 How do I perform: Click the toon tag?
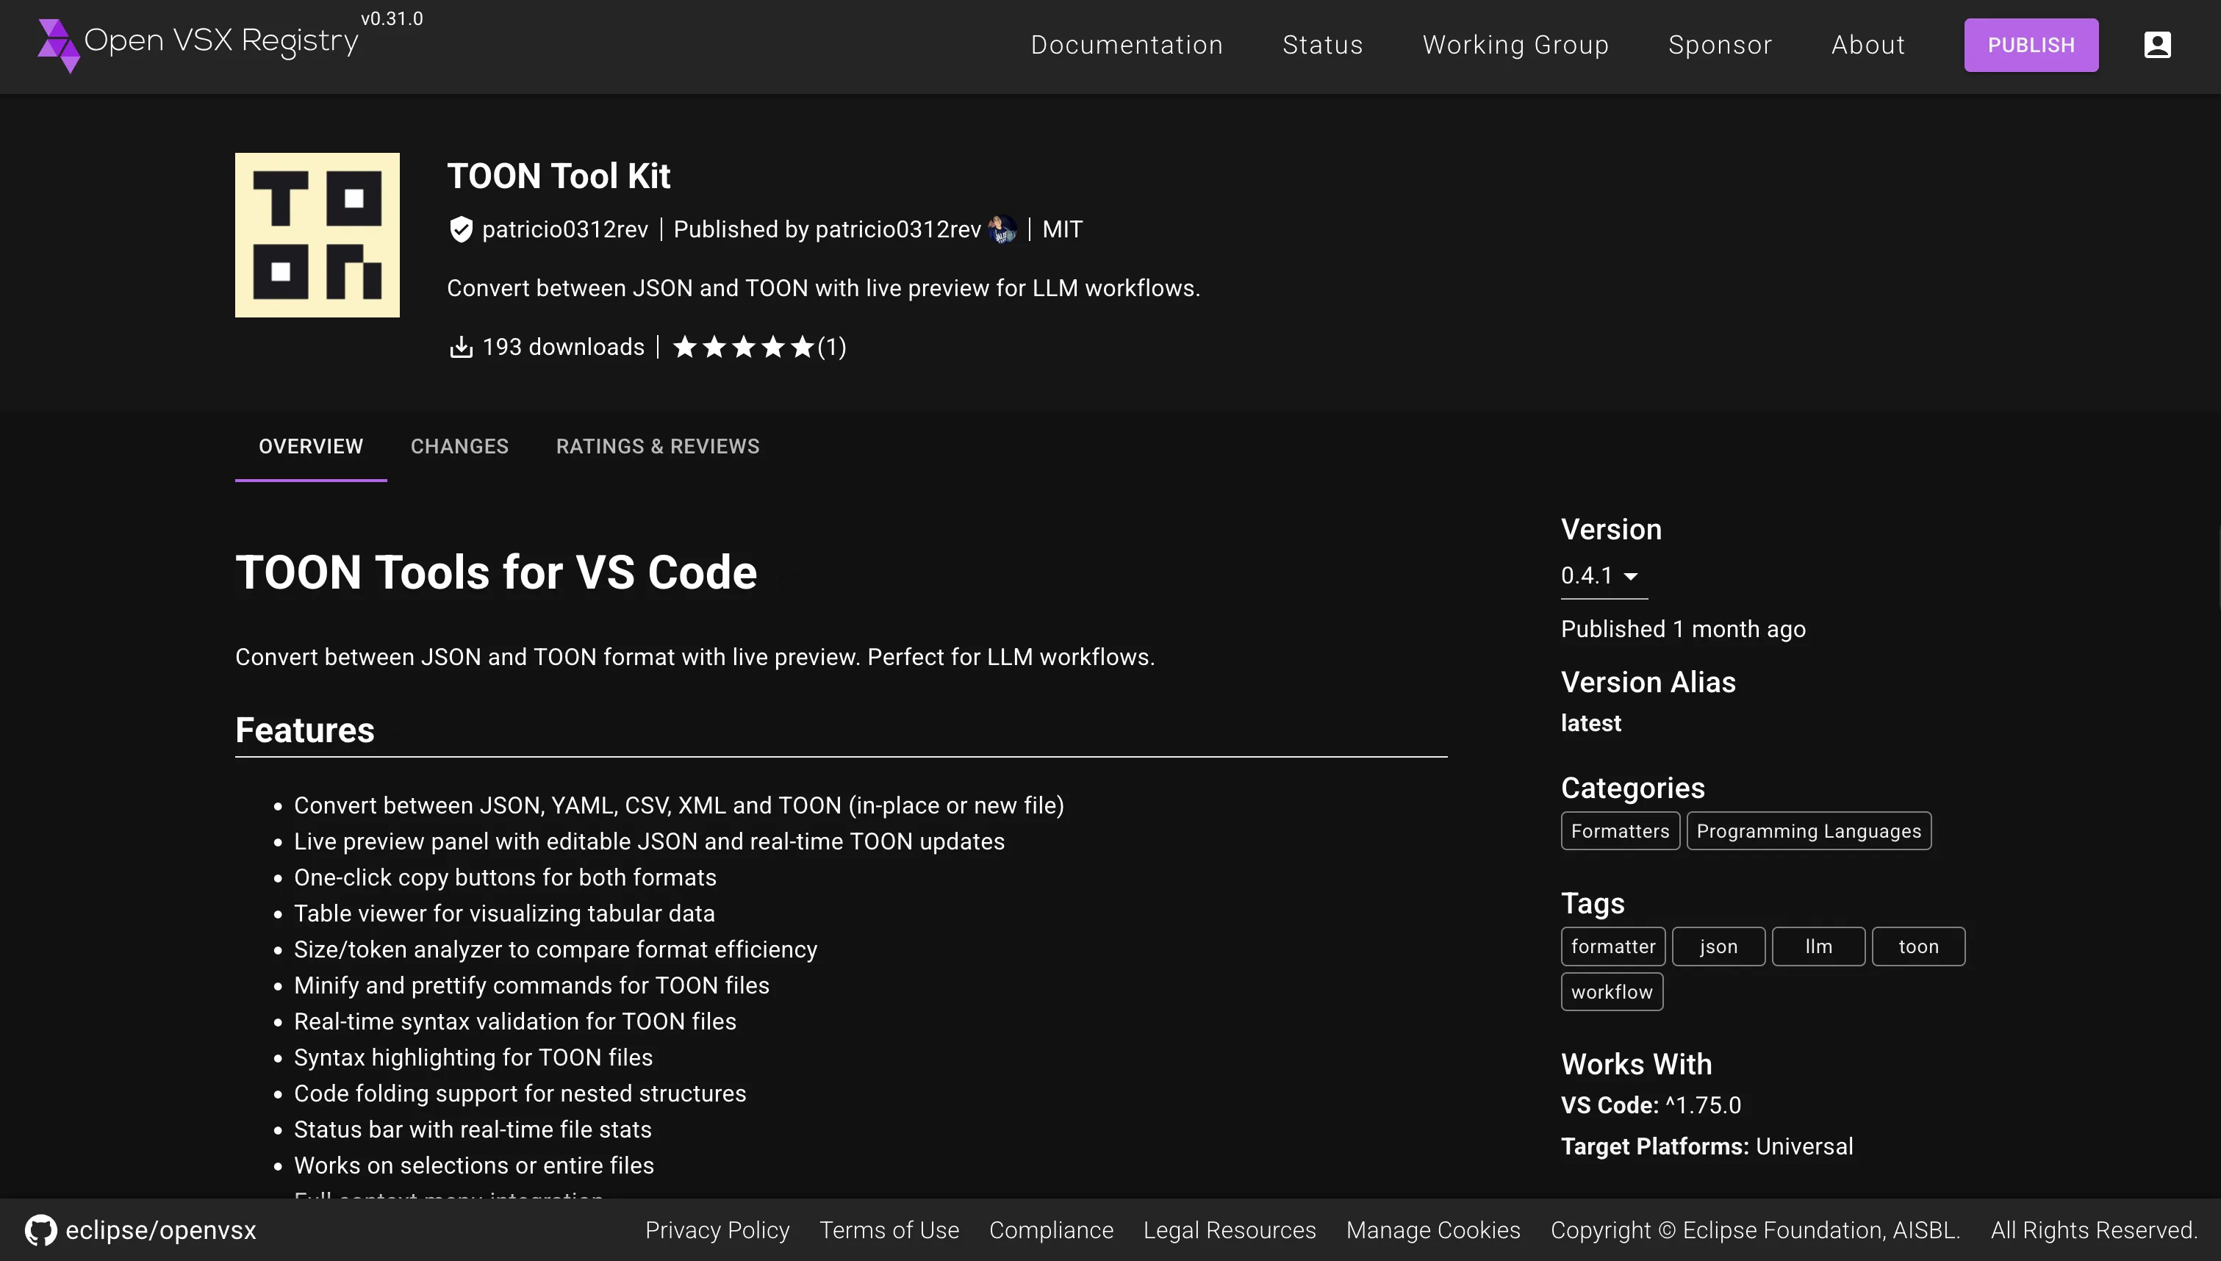pyautogui.click(x=1918, y=946)
